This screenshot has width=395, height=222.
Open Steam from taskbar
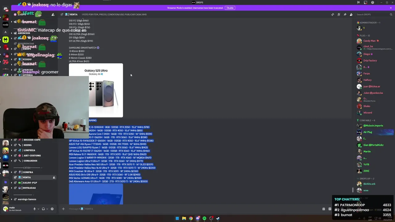tap(218, 218)
